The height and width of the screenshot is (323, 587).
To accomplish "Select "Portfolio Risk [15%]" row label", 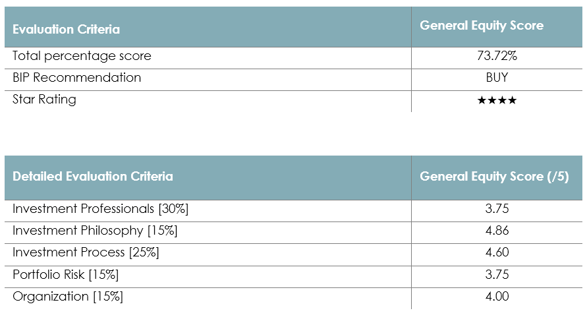I will [65, 274].
